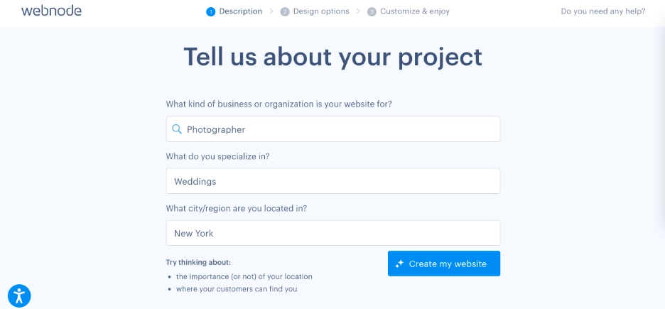665x309 pixels.
Task: Click the chevron after Design options step
Action: [x=358, y=11]
